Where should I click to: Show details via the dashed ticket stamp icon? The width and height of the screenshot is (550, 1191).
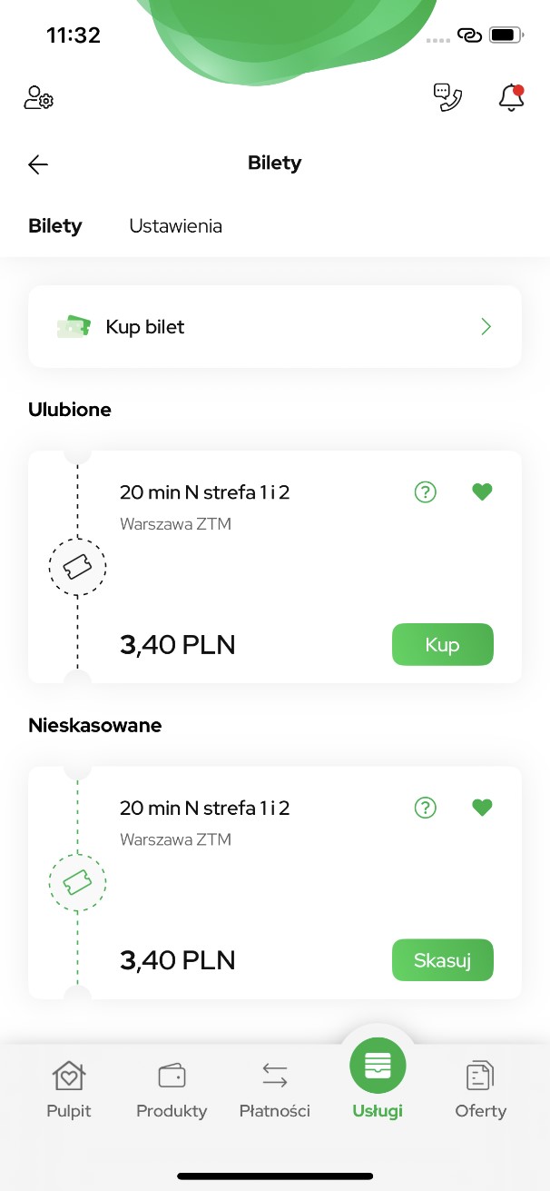pyautogui.click(x=77, y=566)
